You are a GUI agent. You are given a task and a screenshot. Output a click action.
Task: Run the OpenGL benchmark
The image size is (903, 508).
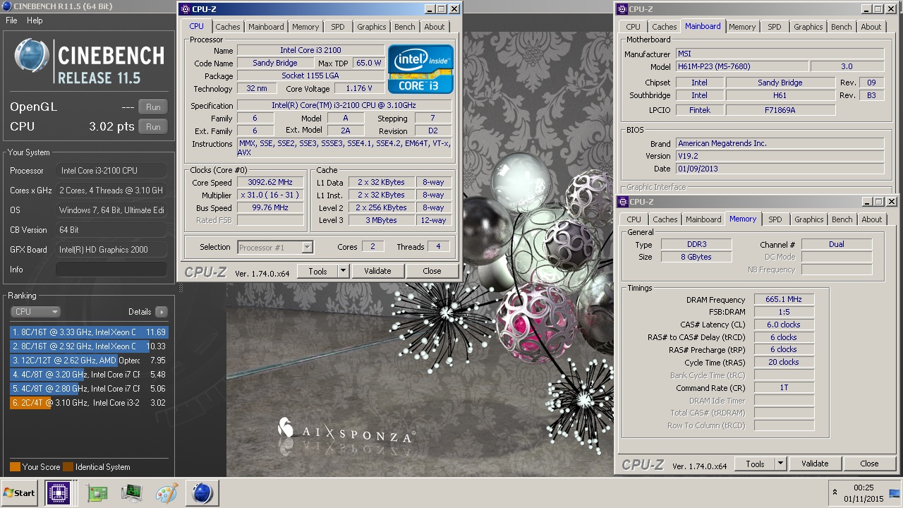(153, 107)
